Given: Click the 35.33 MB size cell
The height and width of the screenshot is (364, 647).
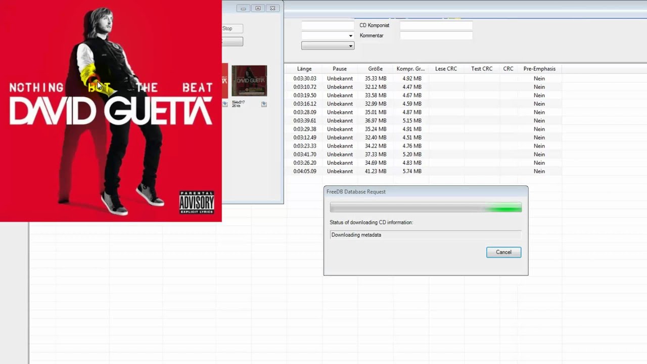Looking at the screenshot, I should click(376, 78).
